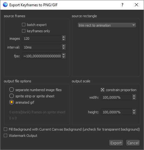Click the Export button

click(116, 143)
